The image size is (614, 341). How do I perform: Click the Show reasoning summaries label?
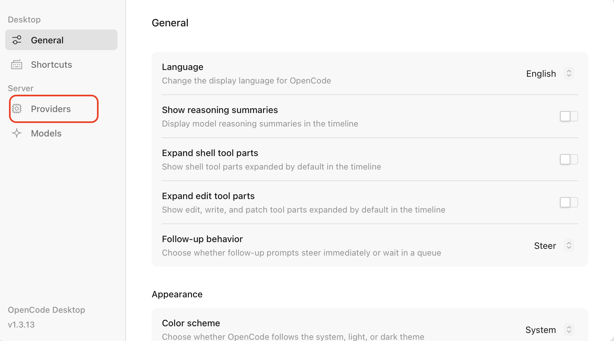[220, 110]
